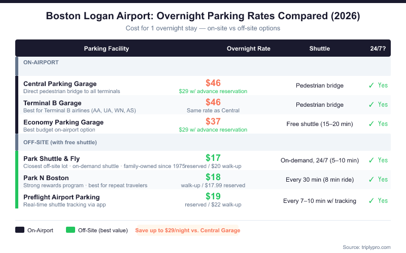Viewport: 406px width, 253px height.
Task: Click the triplypro.com source text
Action: click(366, 247)
